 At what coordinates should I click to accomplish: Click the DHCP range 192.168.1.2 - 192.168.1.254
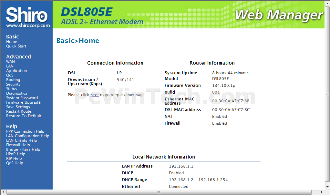pos(198,180)
